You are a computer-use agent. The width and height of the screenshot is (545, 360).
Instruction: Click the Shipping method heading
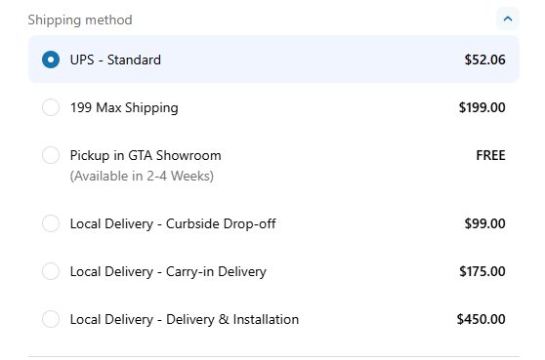(x=80, y=20)
